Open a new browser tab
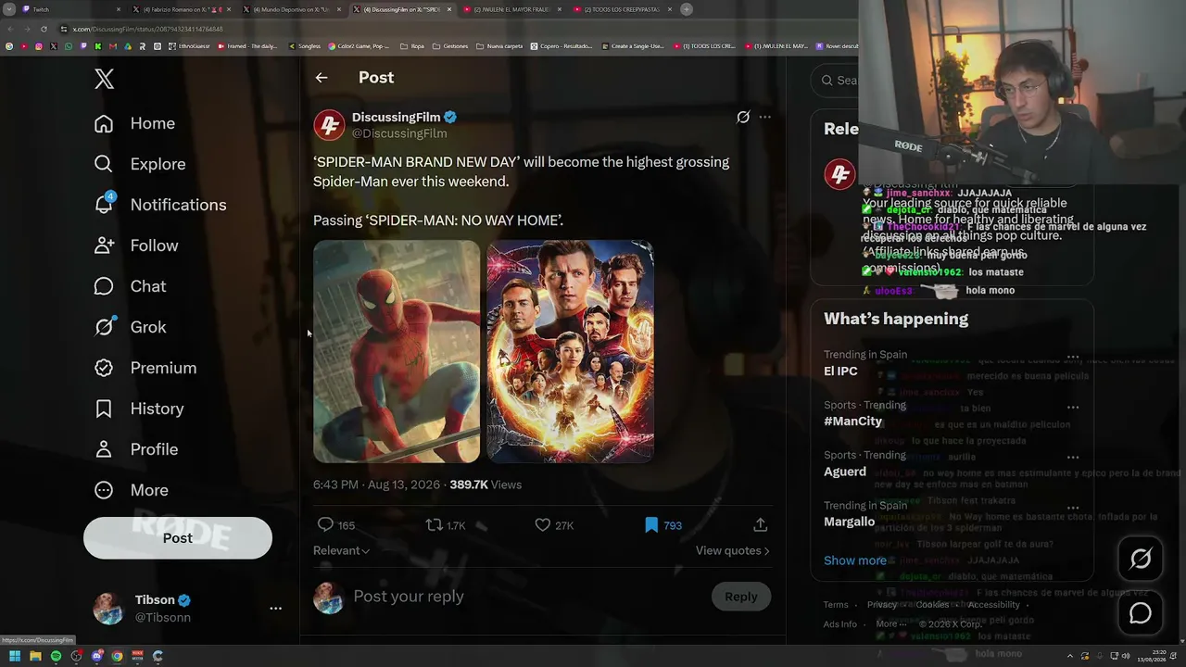Viewport: 1186px width, 667px height. point(687,9)
